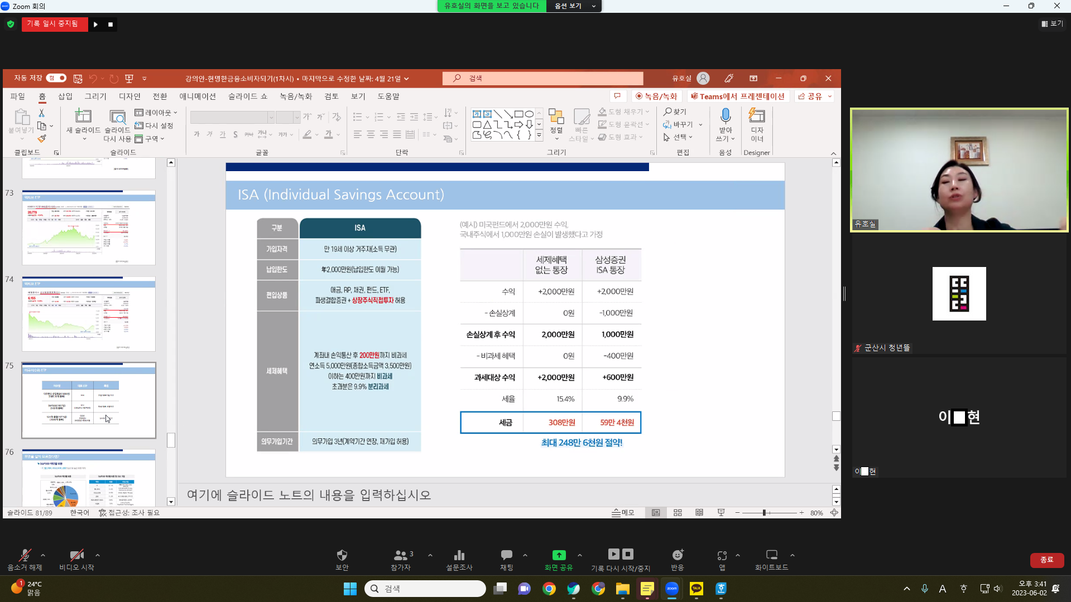
Task: Open the participants list
Action: [400, 555]
